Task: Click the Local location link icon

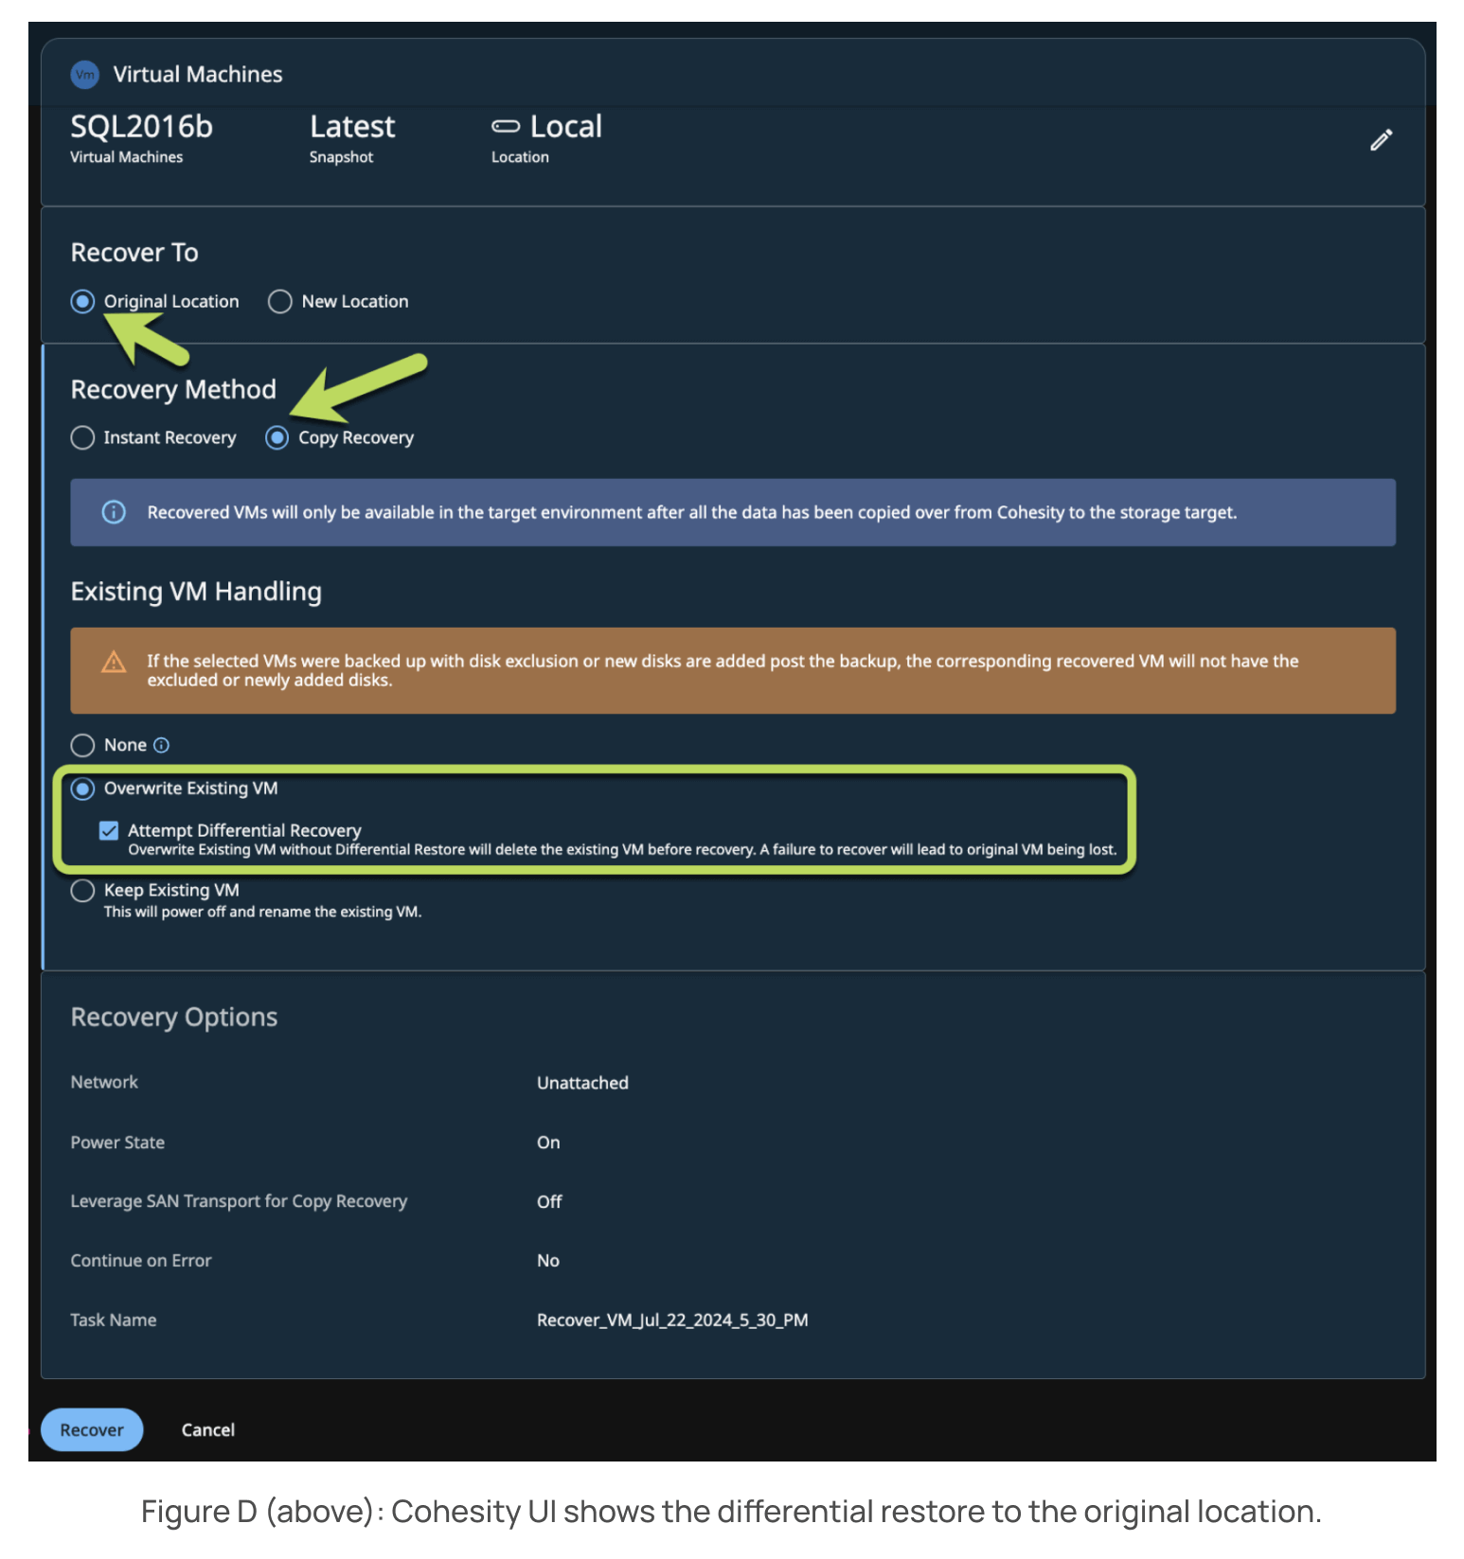Action: [506, 127]
